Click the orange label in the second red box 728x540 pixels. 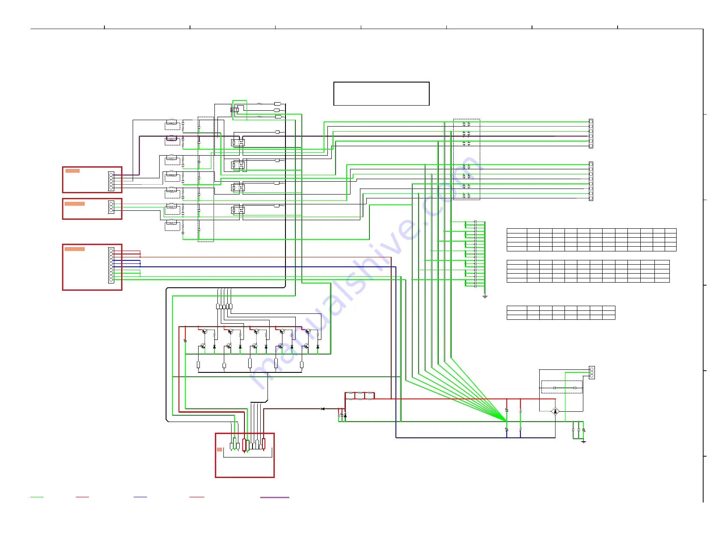click(74, 204)
